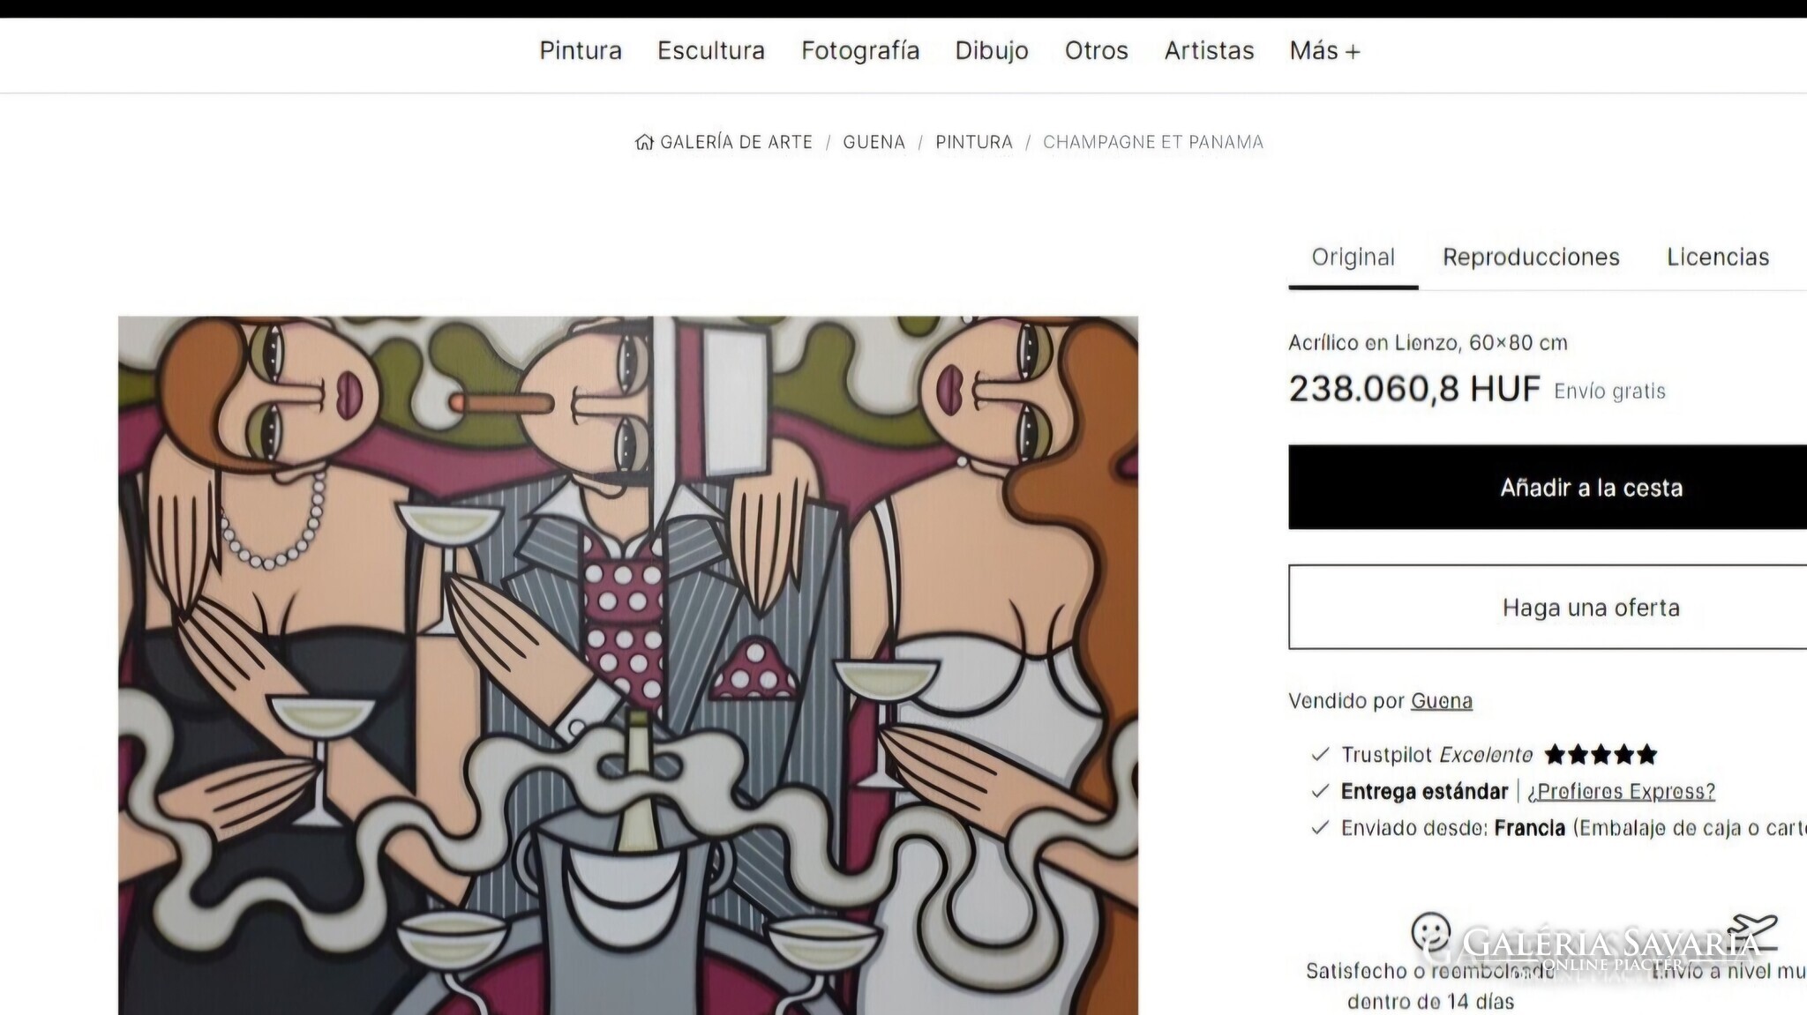Viewport: 1807px width, 1015px height.
Task: Click the Haga una oferta button
Action: pos(1548,608)
